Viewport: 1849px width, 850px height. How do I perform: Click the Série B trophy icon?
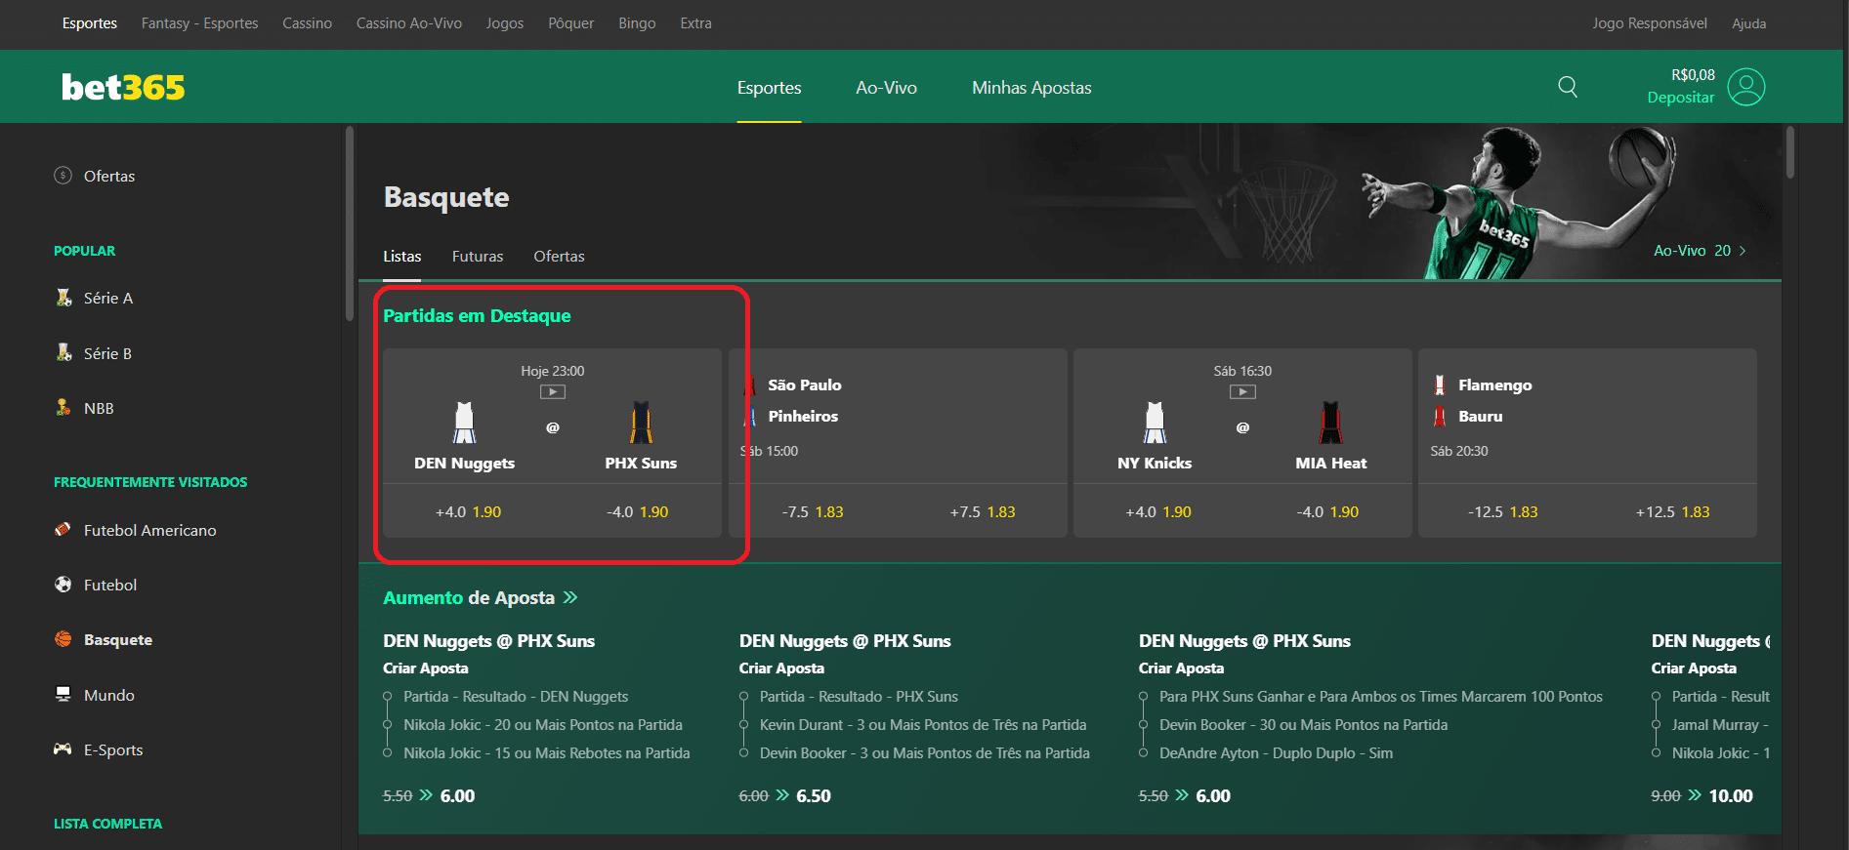coord(63,352)
